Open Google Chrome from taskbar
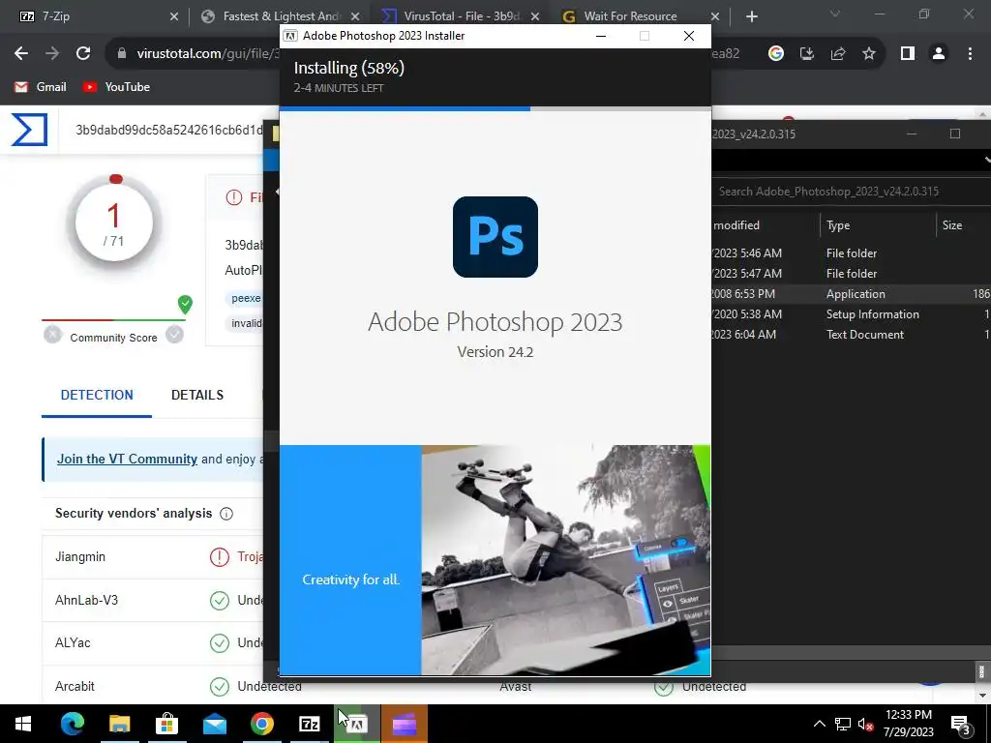The height and width of the screenshot is (743, 991). [x=262, y=724]
